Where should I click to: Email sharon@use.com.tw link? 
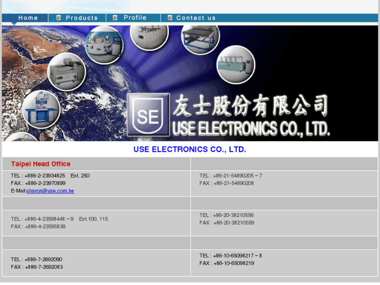pyautogui.click(x=50, y=191)
